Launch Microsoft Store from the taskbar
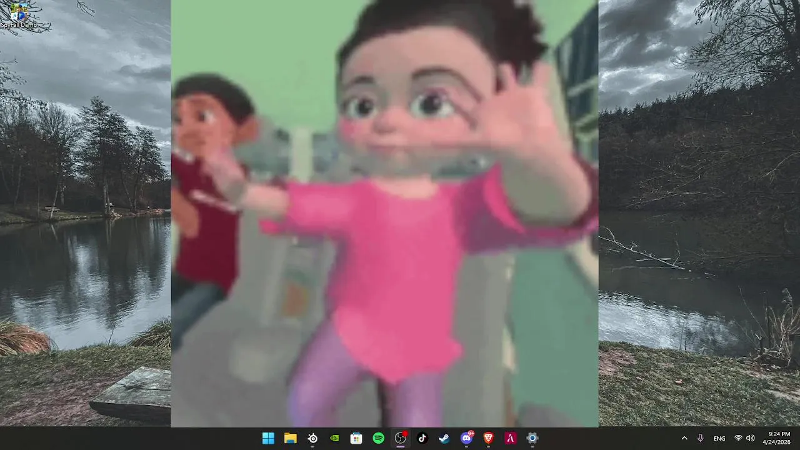Viewport: 800px width, 450px height. tap(356, 438)
